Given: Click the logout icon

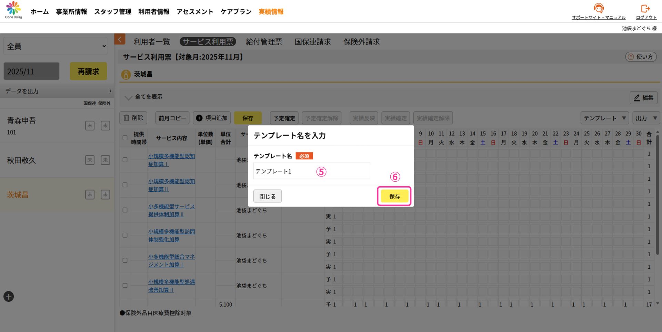Looking at the screenshot, I should click(645, 8).
